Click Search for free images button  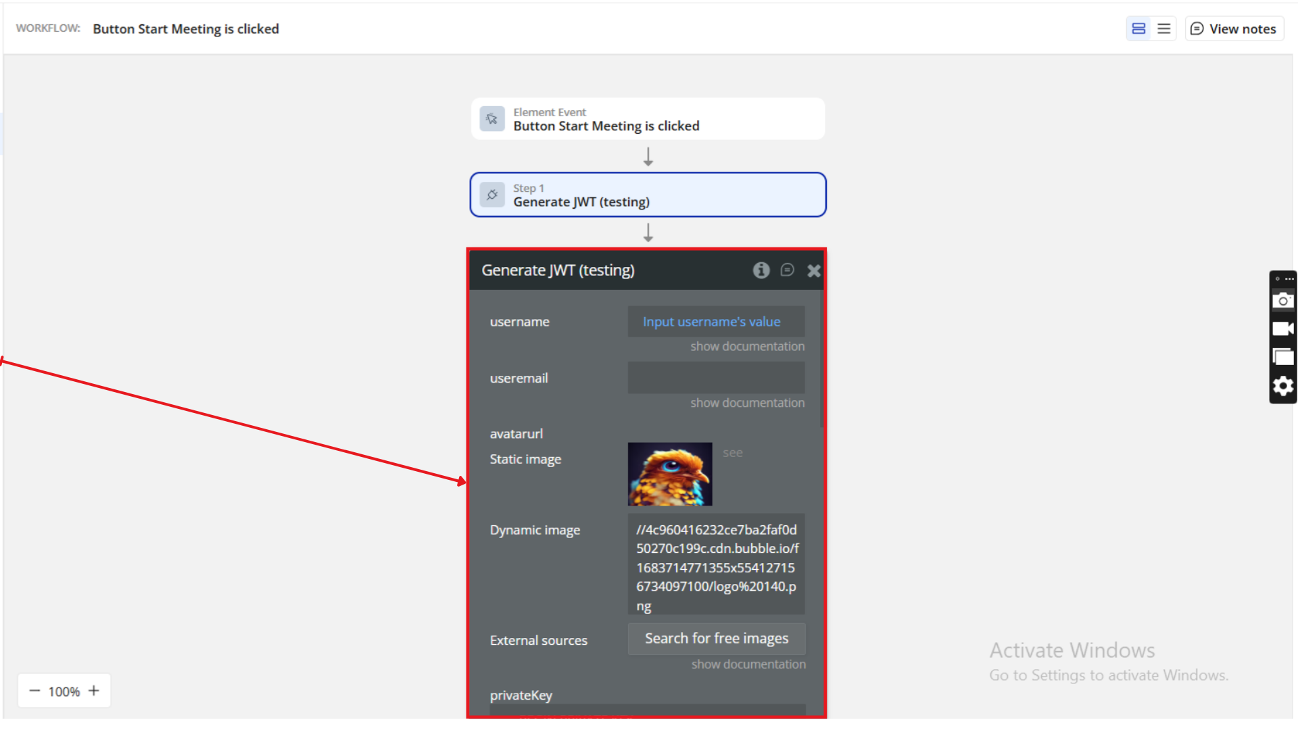716,639
